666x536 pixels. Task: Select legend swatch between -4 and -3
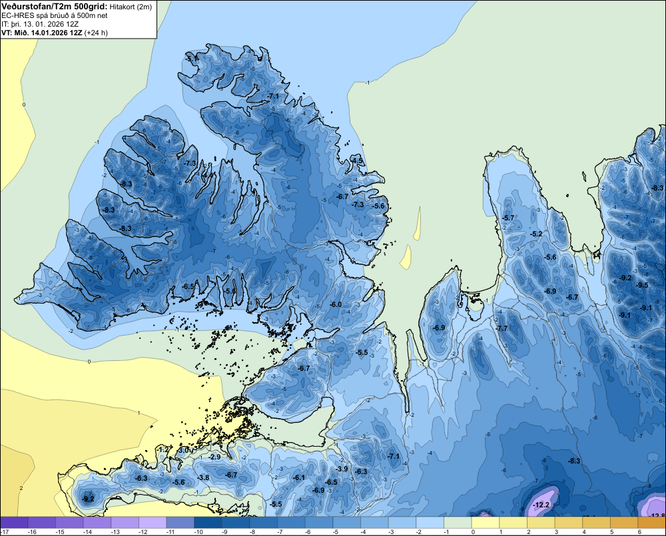click(x=374, y=522)
